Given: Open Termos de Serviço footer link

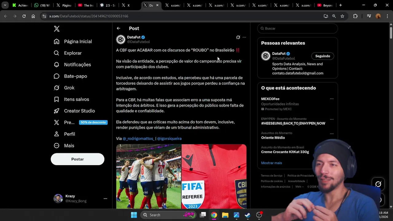Looking at the screenshot, I should 271,176.
